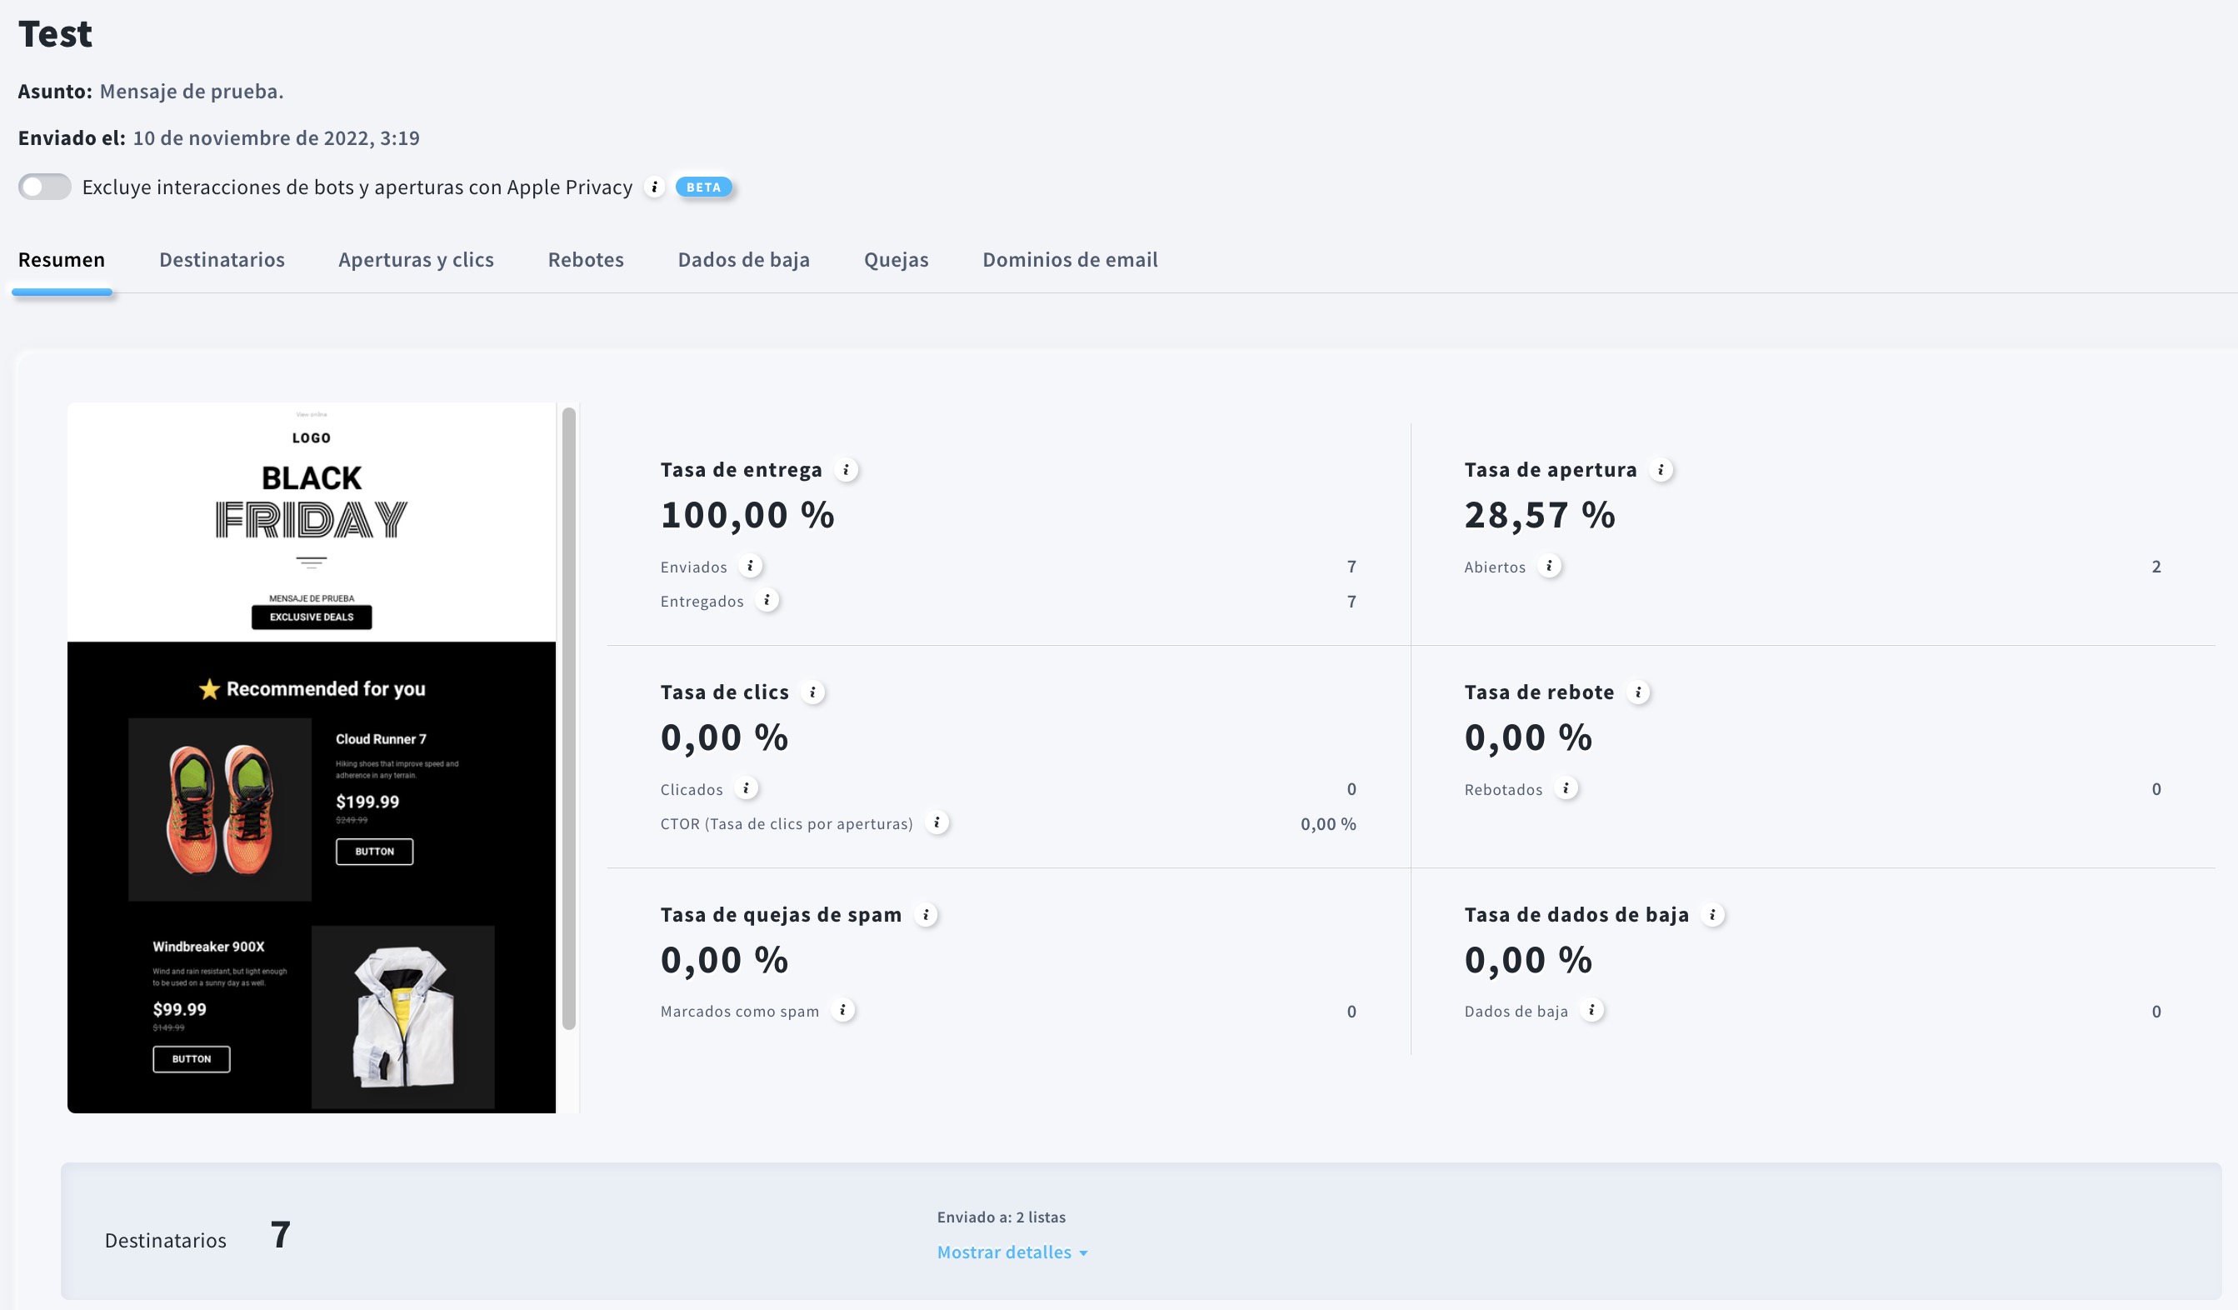2238x1310 pixels.
Task: Click the Entregados info icon
Action: 767,600
